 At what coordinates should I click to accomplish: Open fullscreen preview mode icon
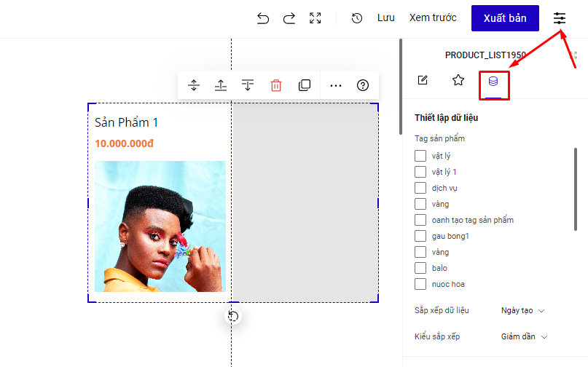click(315, 18)
